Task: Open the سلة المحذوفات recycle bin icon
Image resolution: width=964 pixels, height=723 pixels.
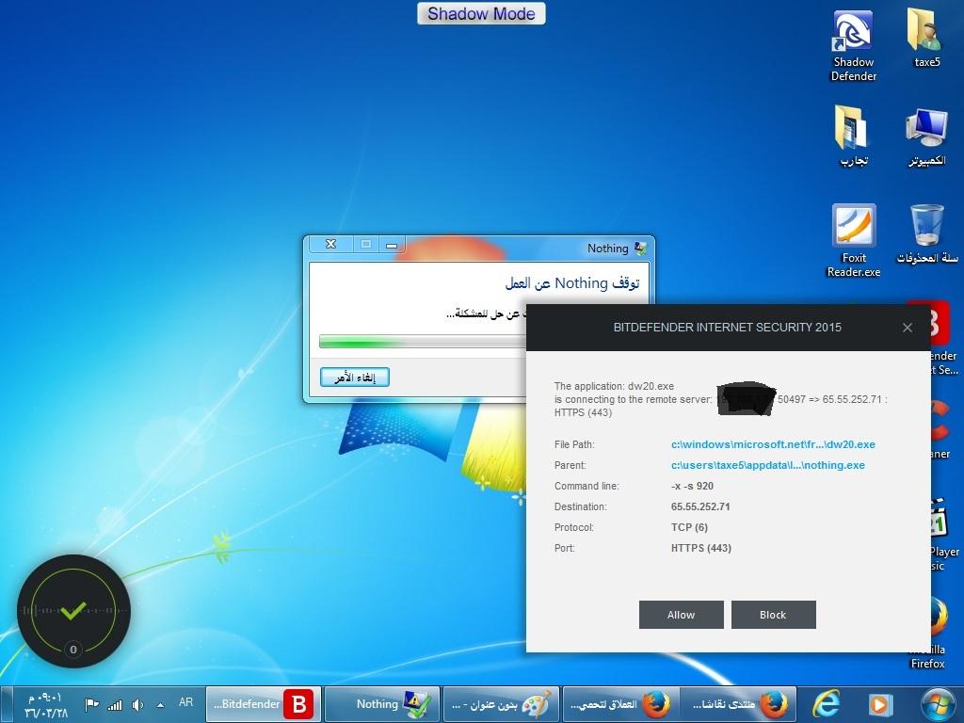Action: (926, 234)
